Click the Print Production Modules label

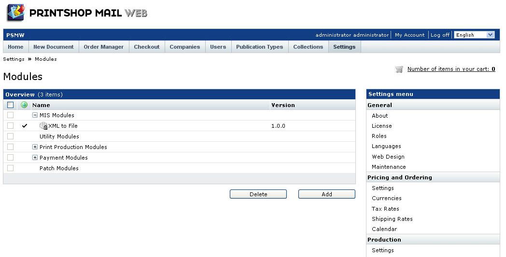tap(73, 147)
